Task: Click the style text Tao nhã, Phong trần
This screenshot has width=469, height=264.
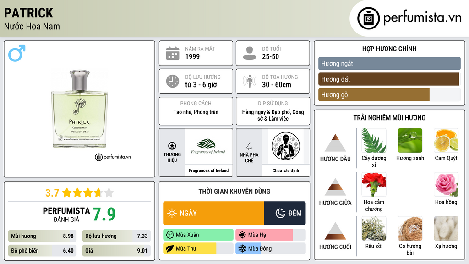Action: tap(196, 112)
